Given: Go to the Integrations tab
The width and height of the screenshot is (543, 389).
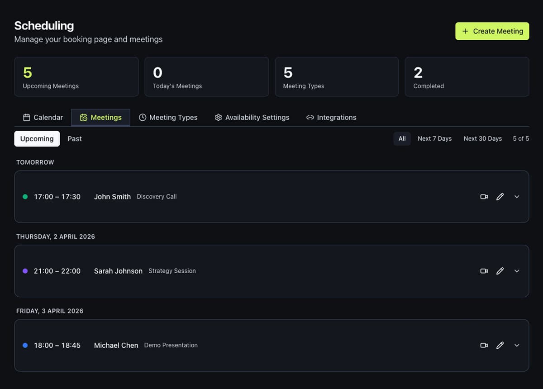Looking at the screenshot, I should pos(331,118).
